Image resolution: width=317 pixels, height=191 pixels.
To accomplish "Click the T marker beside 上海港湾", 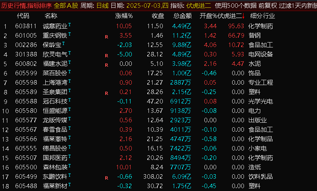I will click(70, 81).
